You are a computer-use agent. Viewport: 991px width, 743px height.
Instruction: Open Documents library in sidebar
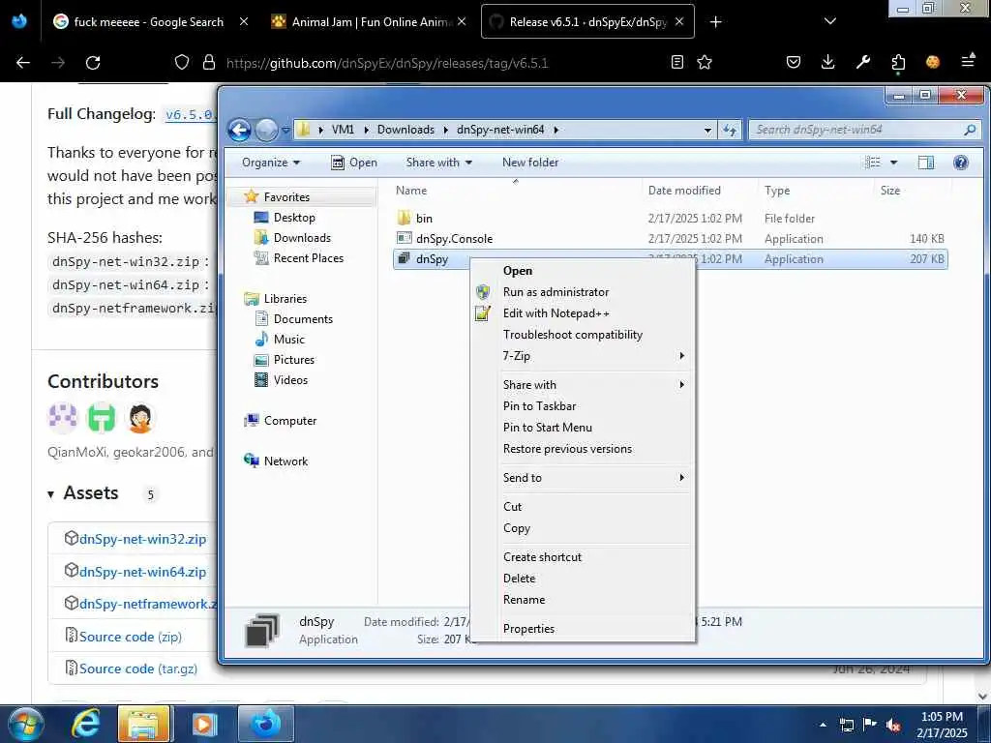click(x=303, y=319)
